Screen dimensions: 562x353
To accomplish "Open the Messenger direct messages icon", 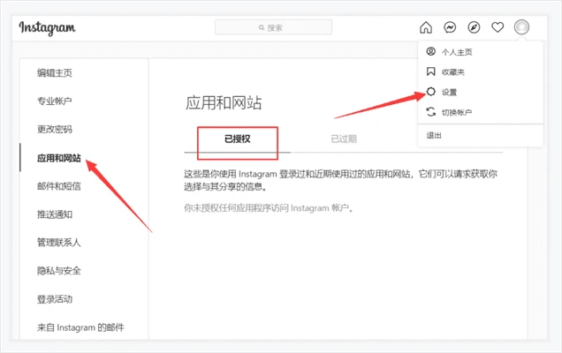I will pyautogui.click(x=450, y=27).
